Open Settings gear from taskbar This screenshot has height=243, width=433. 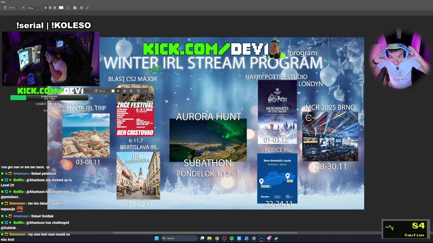click(x=254, y=238)
